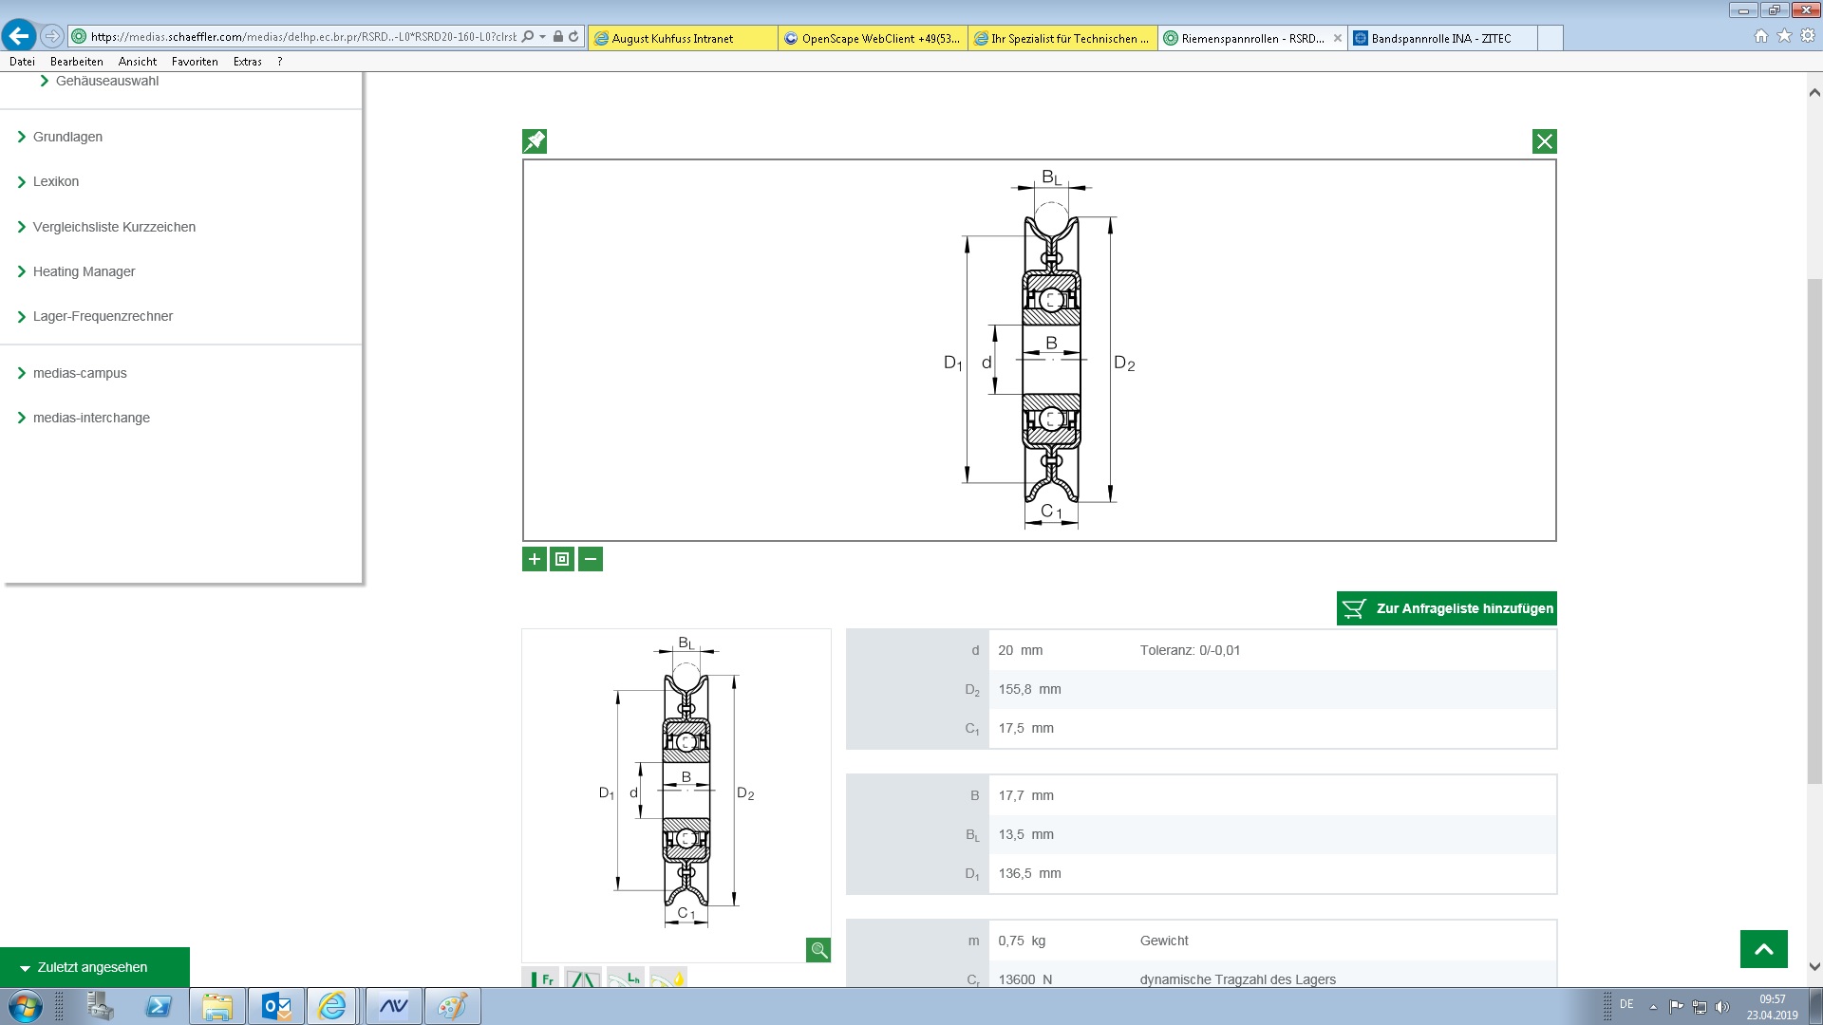Click magnifier icon on drawing thumbnail

(818, 950)
